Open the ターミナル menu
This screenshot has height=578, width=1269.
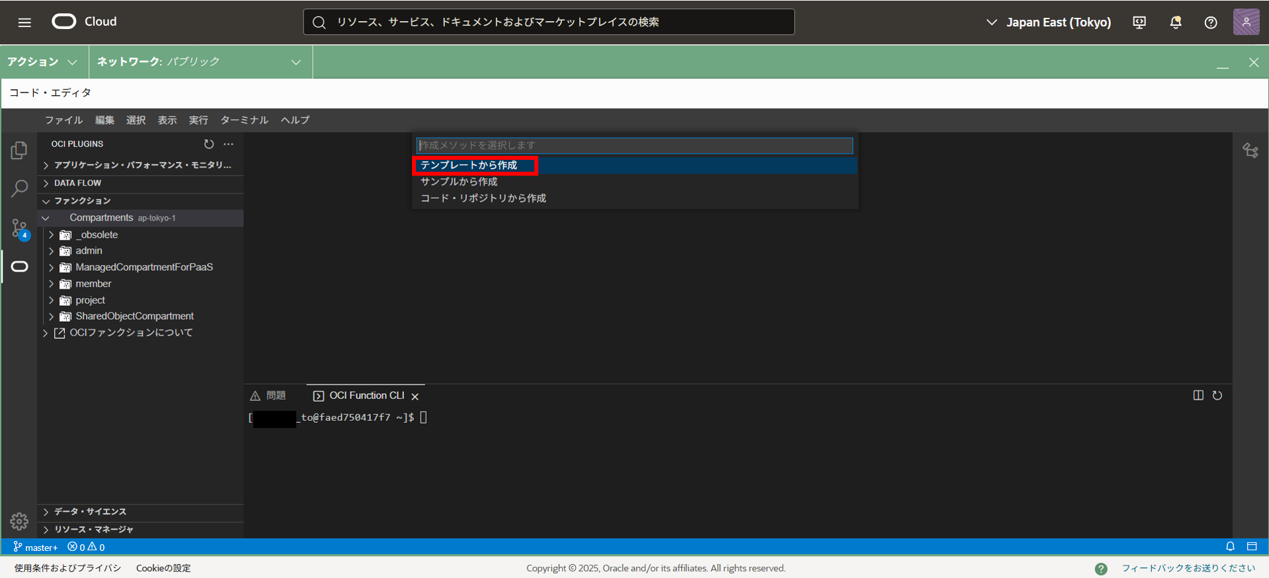coord(244,120)
